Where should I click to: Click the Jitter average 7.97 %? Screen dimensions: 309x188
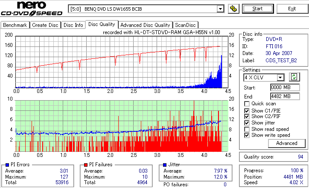[221, 171]
